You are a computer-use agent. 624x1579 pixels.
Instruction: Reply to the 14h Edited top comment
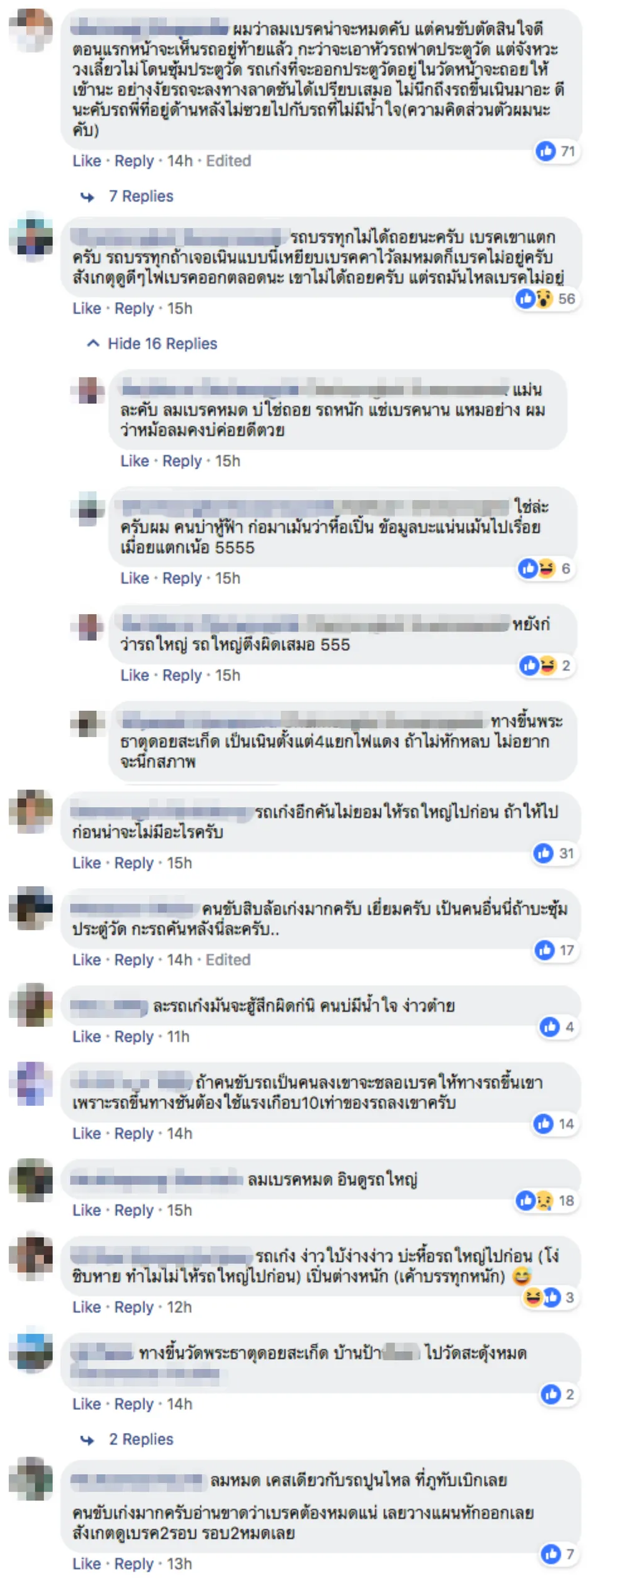coord(134,160)
